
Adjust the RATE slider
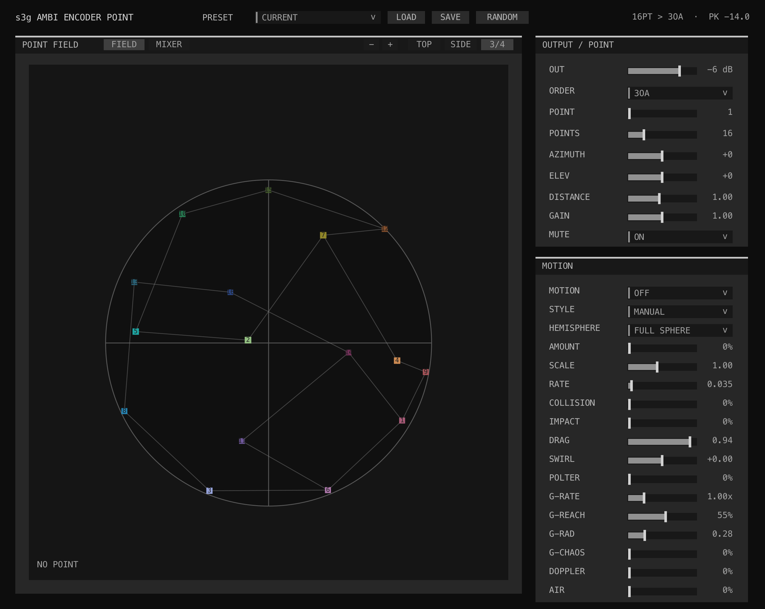pyautogui.click(x=662, y=386)
